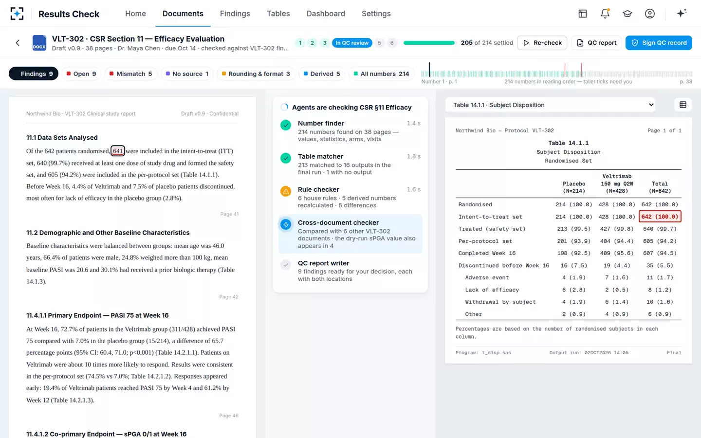Filter by Open 9 findings

point(81,73)
